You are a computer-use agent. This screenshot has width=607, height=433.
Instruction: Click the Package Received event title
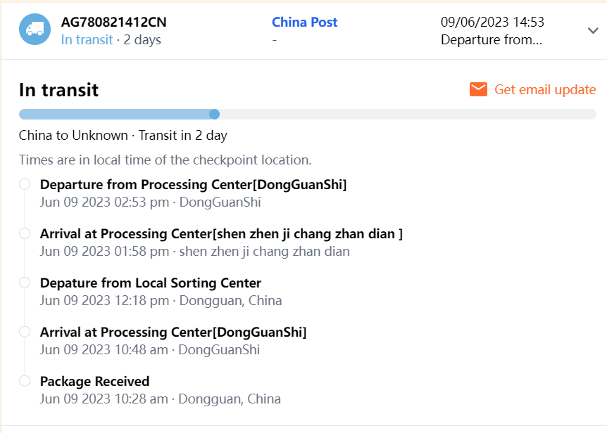94,382
